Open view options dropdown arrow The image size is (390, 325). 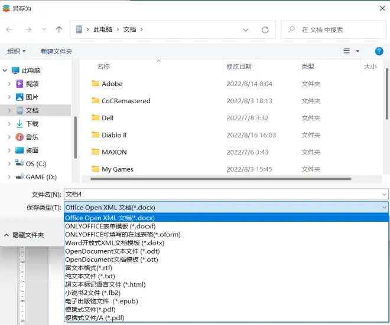pos(357,51)
